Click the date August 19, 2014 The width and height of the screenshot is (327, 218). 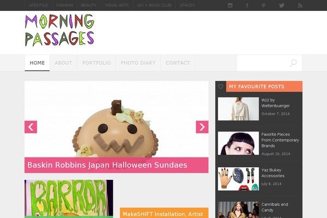point(276,154)
